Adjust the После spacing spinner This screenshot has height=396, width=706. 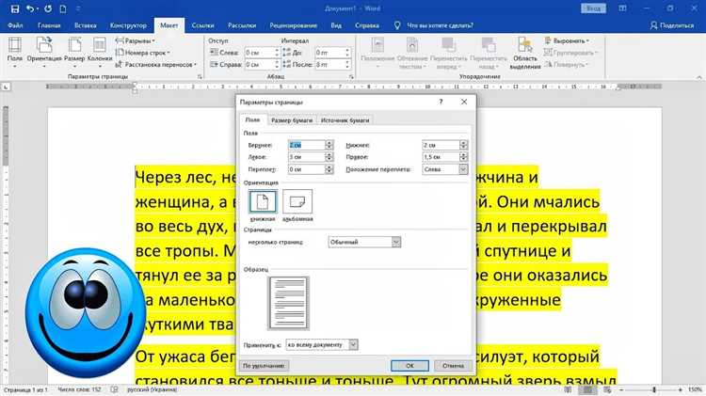coord(347,64)
